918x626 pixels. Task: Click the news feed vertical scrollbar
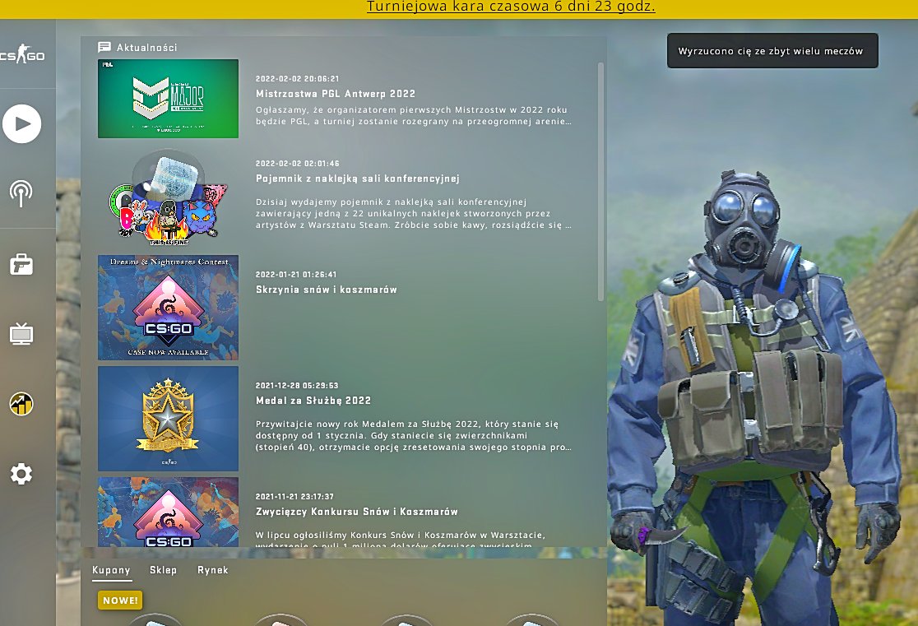click(600, 182)
